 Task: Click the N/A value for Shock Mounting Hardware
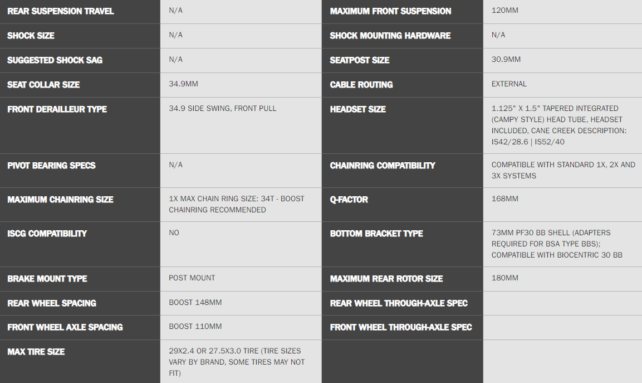point(498,35)
